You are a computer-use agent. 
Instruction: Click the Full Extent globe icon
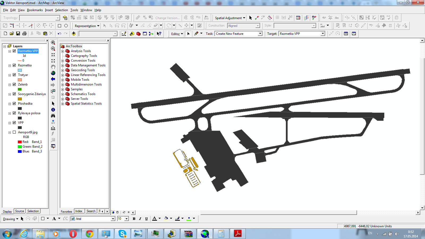point(53,73)
